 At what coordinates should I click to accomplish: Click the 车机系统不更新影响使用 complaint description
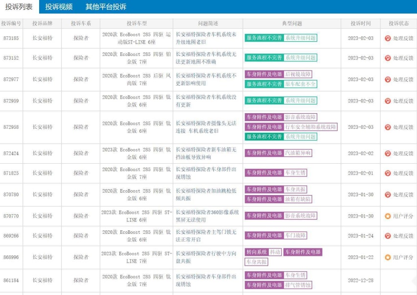[x=206, y=79]
